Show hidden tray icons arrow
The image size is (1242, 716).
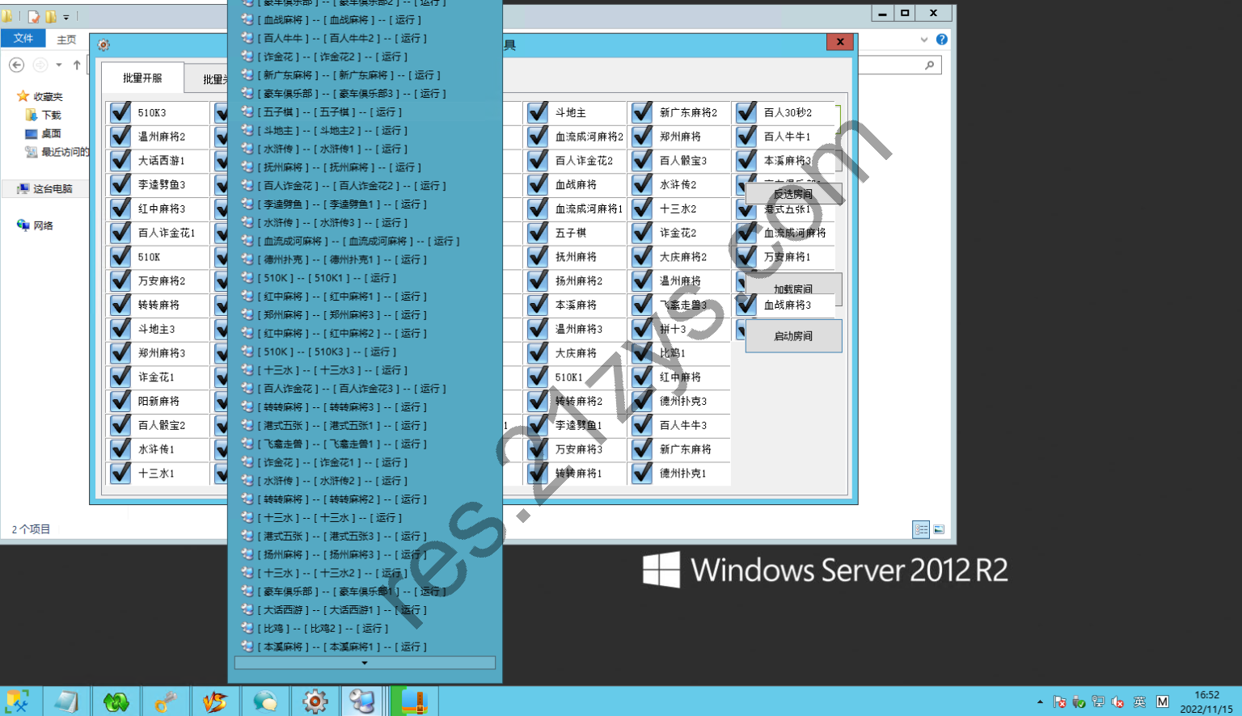pos(1040,701)
